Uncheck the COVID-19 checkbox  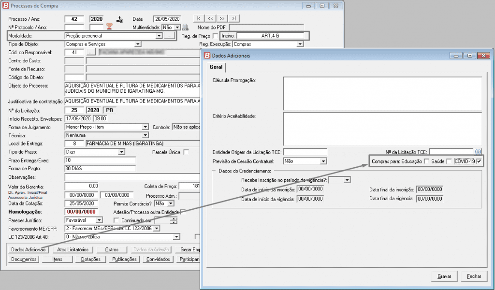click(479, 161)
